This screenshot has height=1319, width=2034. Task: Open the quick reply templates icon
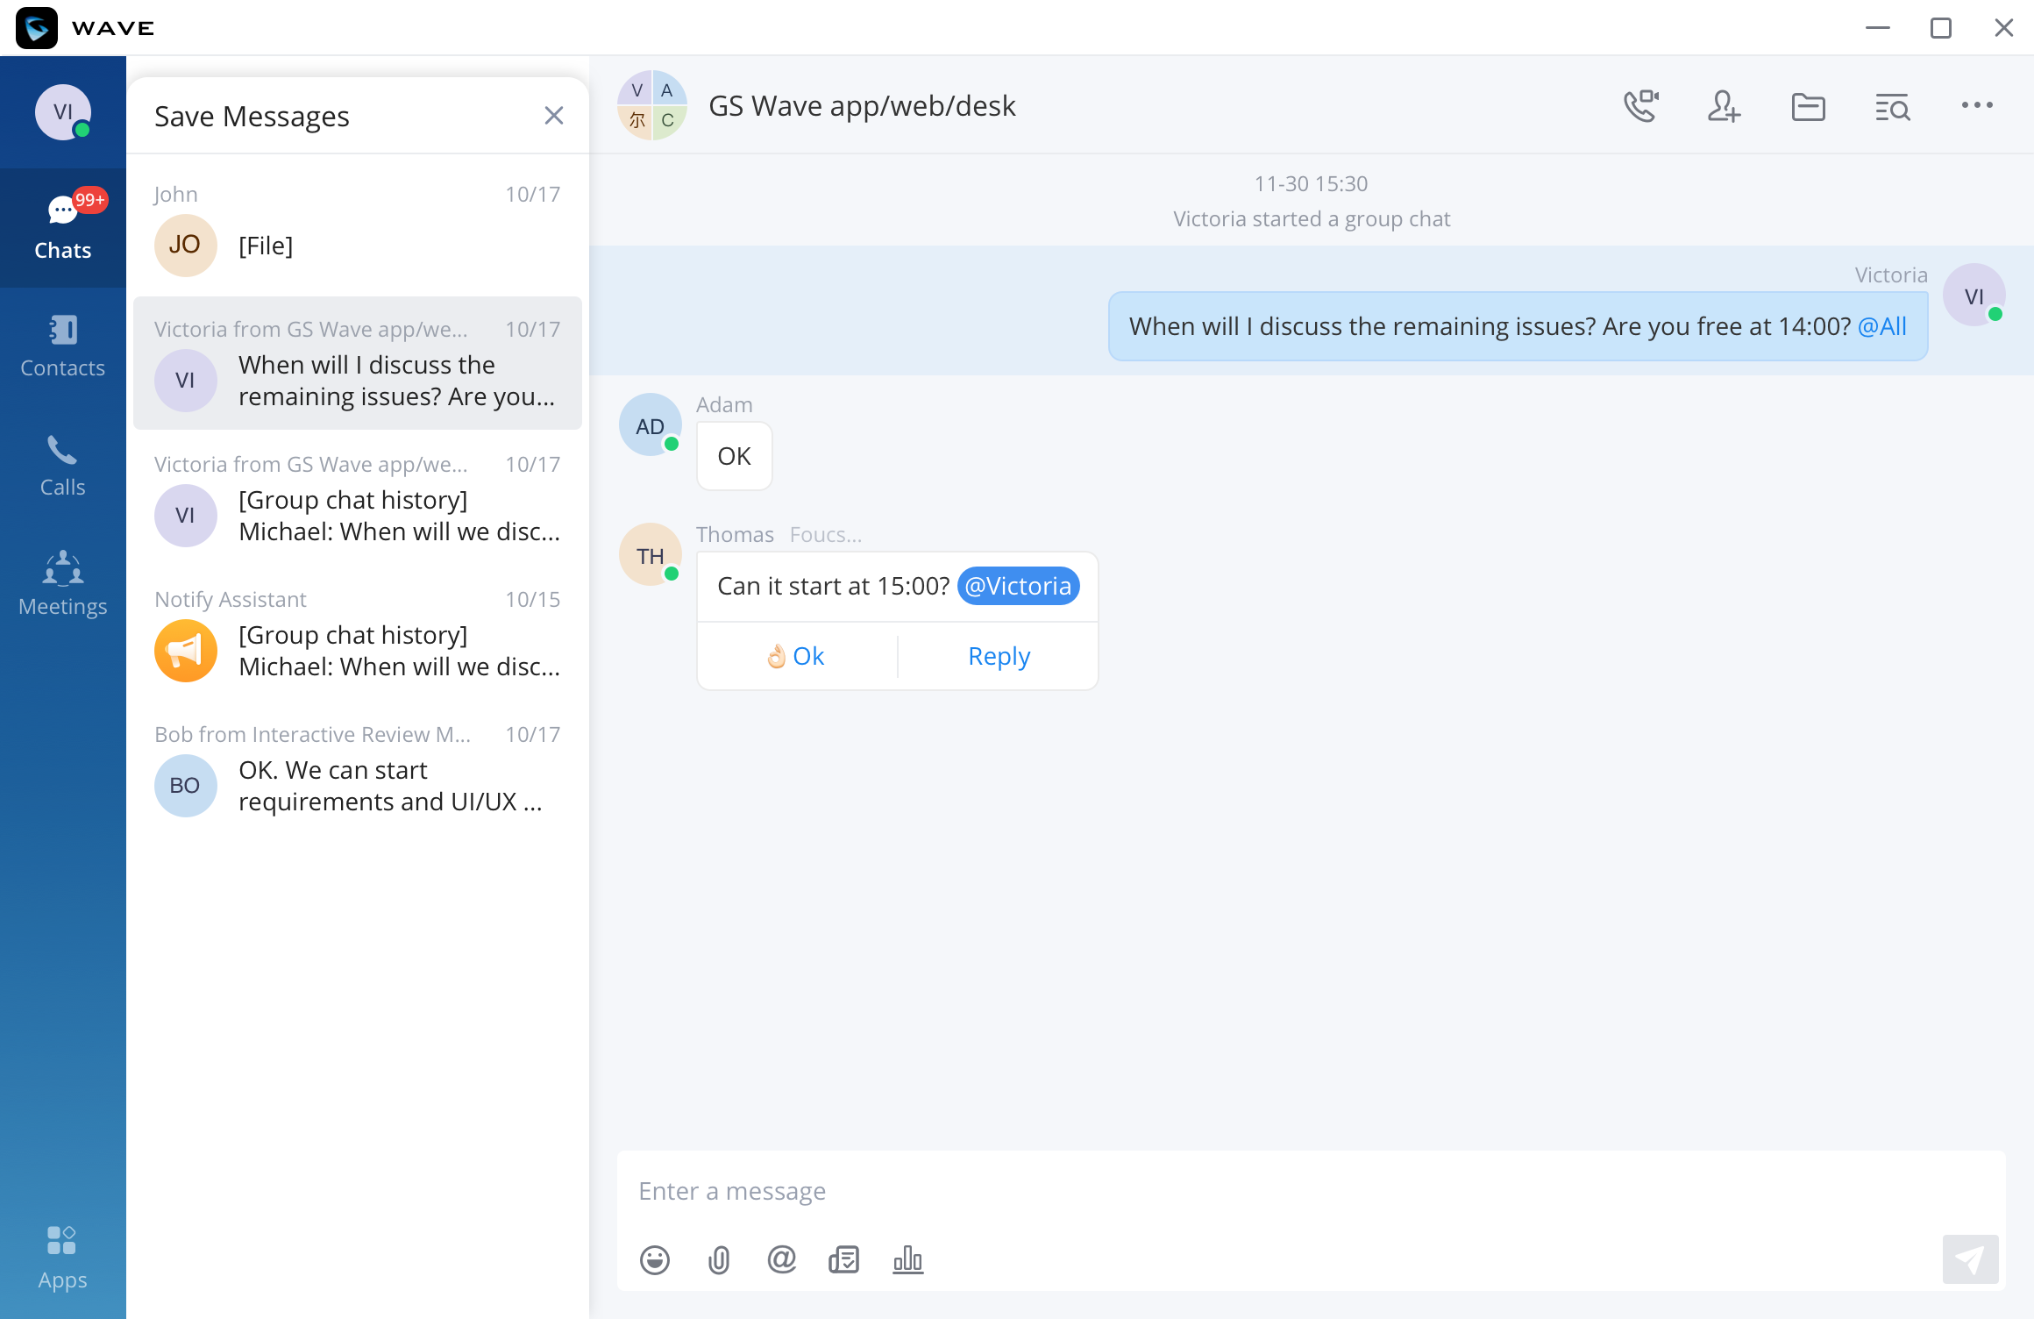(843, 1260)
